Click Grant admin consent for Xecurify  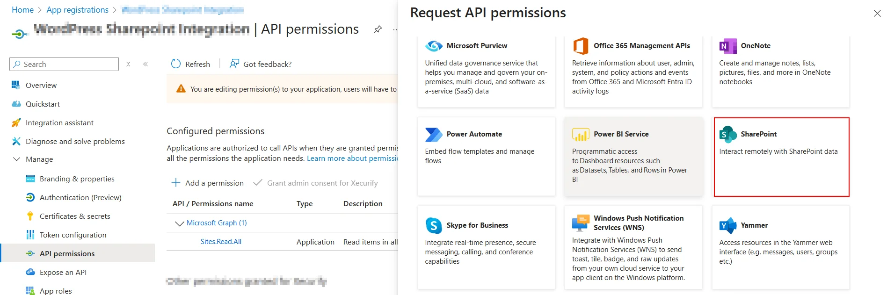point(315,183)
